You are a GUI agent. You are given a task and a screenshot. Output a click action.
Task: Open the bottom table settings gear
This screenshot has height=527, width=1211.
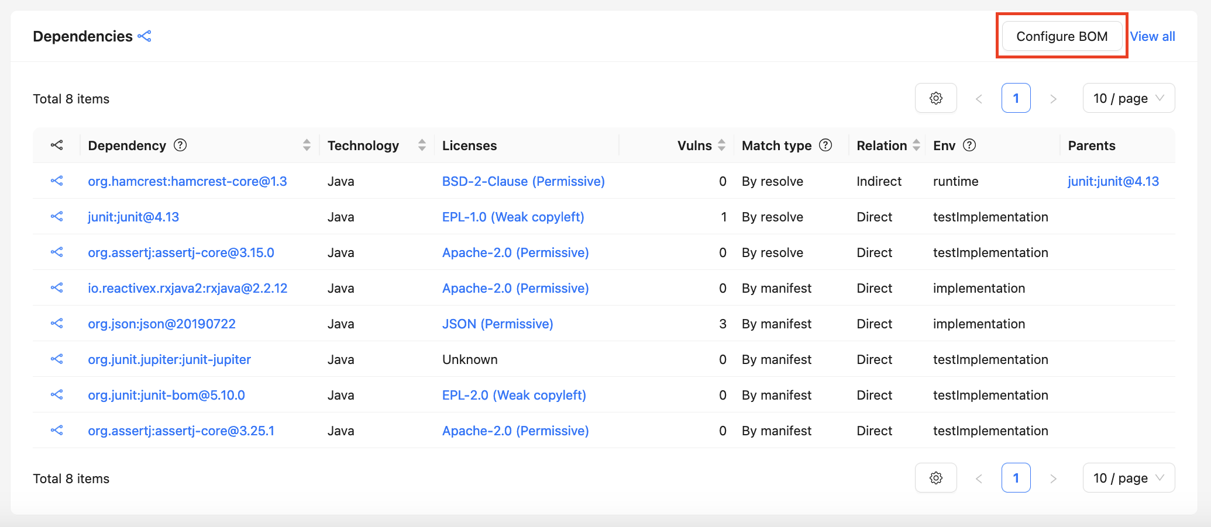click(x=936, y=478)
